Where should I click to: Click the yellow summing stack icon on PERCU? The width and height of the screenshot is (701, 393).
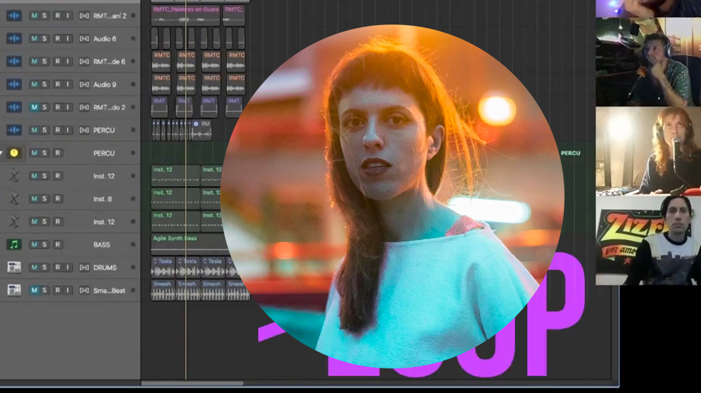coord(14,153)
